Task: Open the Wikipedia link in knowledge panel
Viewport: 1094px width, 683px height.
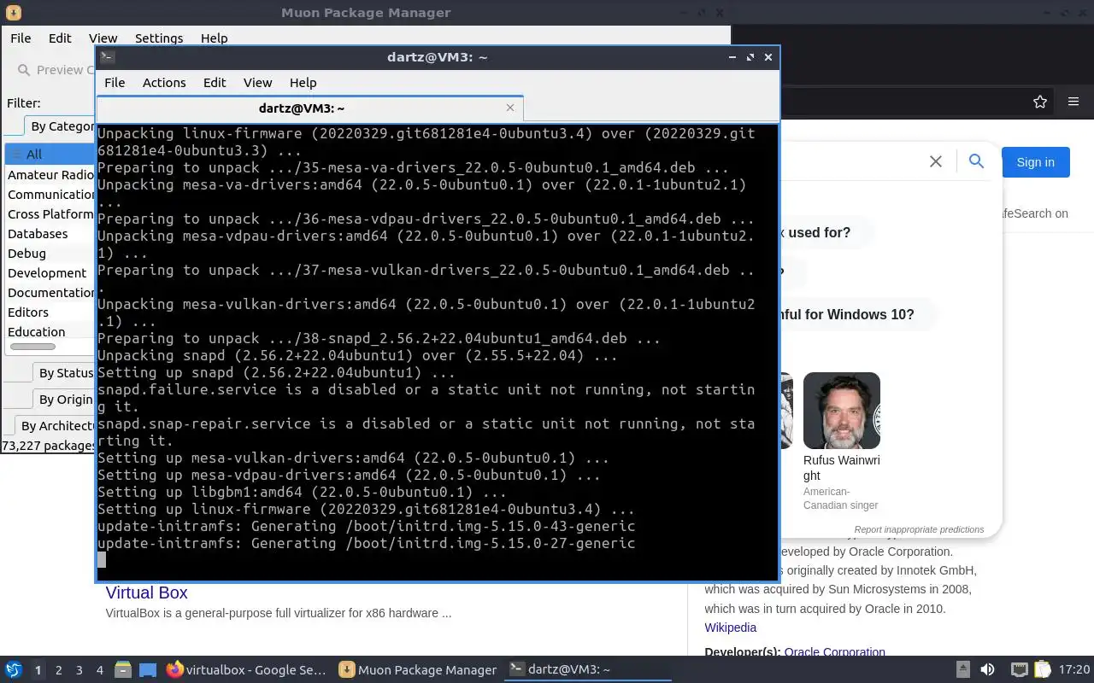Action: tap(730, 628)
